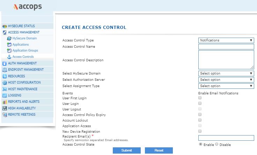Image resolution: width=257 pixels, height=155 pixels.
Task: Click the Access Controls anchor icon
Action: pyautogui.click(x=9, y=57)
